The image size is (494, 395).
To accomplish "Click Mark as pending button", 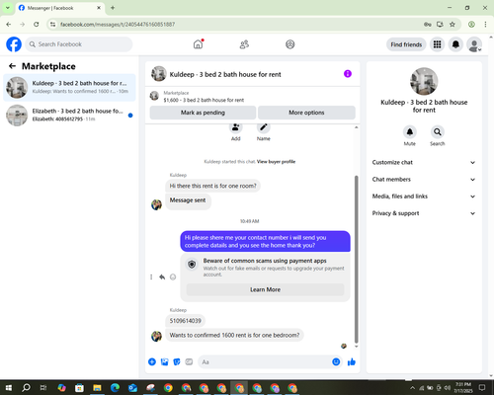I will coord(203,113).
